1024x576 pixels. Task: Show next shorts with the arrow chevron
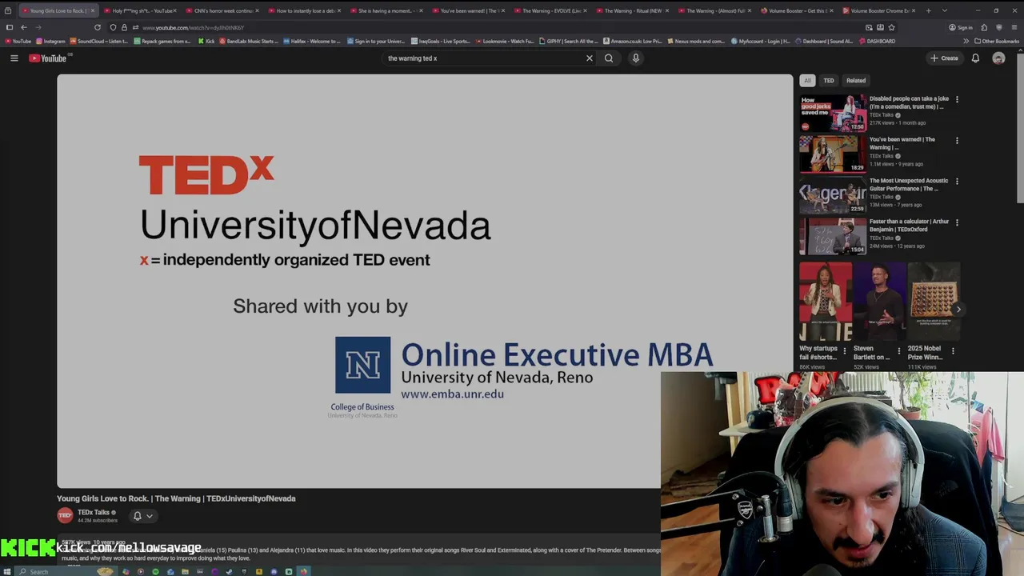point(958,310)
